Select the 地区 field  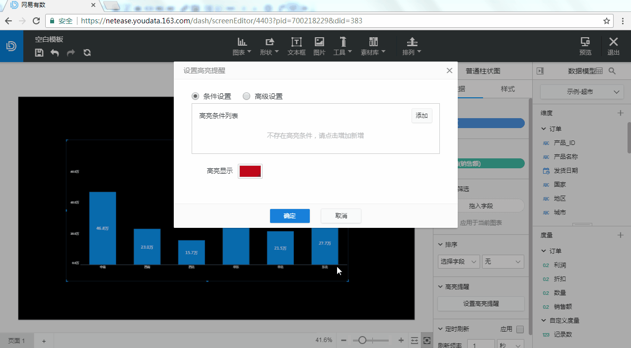pos(560,198)
